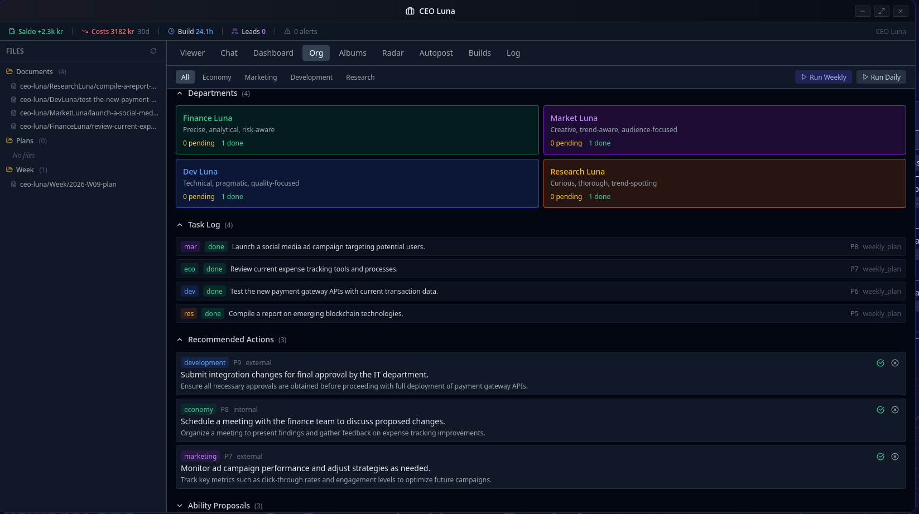Approve the finance team meeting action
Viewport: 919px width, 514px height.
click(880, 409)
